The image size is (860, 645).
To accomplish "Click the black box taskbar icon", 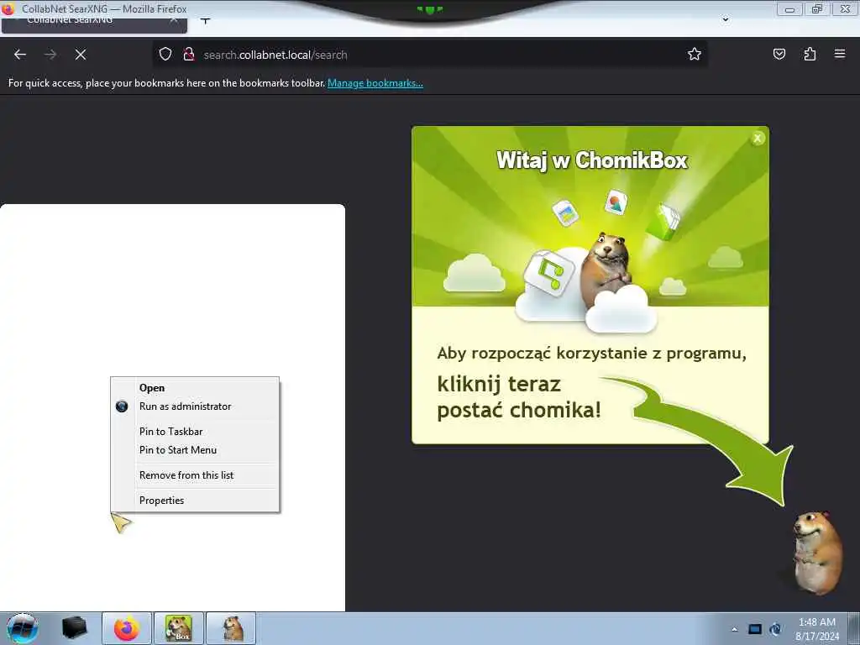I will click(75, 628).
